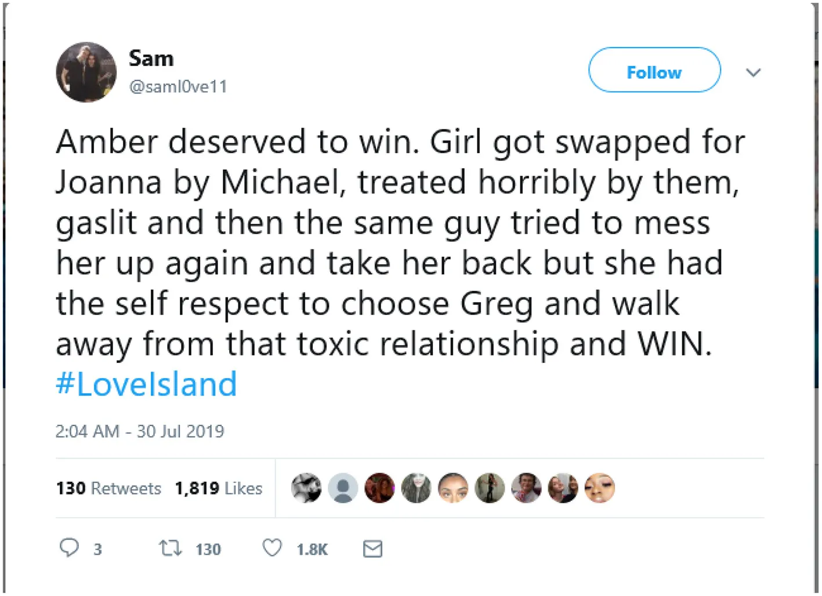Like the tweet with the heart icon
This screenshot has height=596, width=822.
[x=272, y=548]
